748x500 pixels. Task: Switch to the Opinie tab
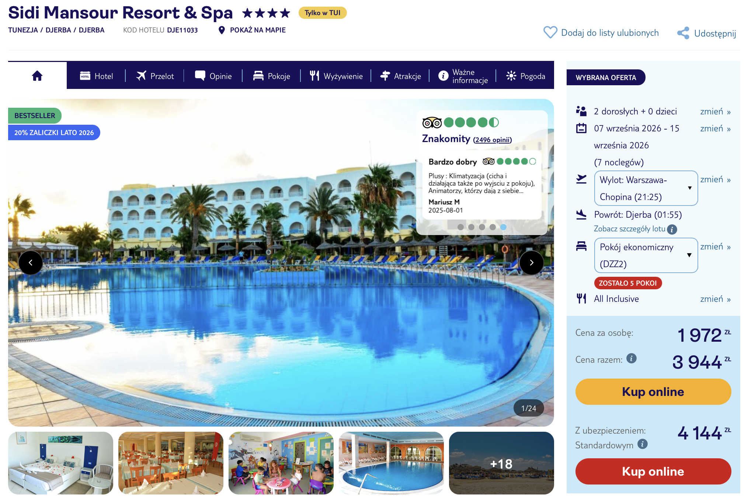coord(213,76)
